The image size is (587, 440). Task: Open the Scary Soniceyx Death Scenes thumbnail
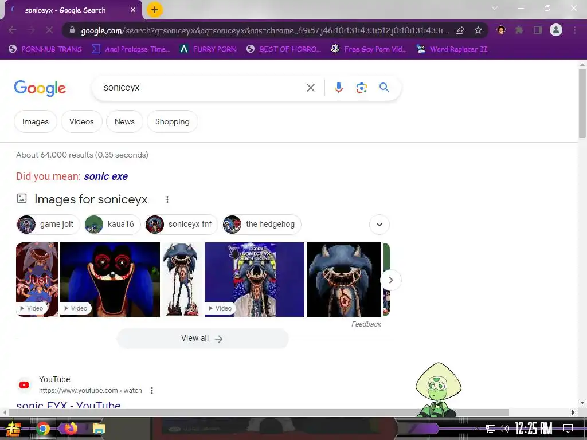255,280
